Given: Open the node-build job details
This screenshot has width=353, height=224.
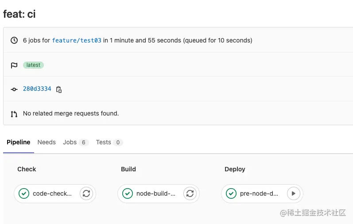Looking at the screenshot, I should click(155, 193).
